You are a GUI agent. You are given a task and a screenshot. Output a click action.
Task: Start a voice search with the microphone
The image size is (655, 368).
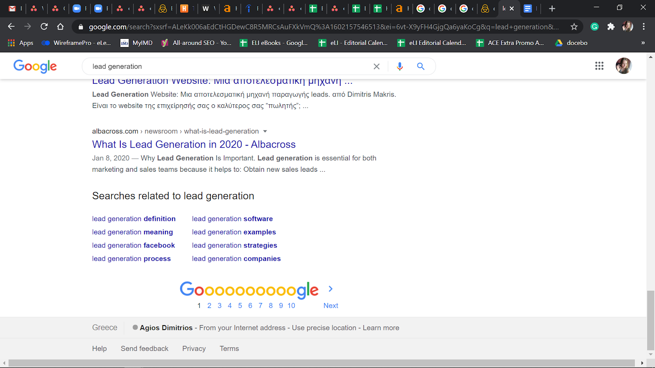pos(400,66)
